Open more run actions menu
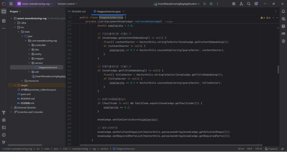Image resolution: width=287 pixels, height=152 pixels. tap(218, 4)
